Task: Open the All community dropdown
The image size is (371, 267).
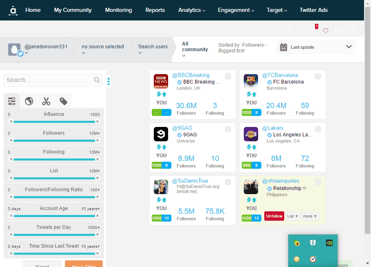Action: [195, 49]
